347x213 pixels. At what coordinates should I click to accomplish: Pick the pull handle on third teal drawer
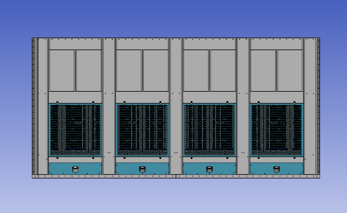tap(209, 169)
